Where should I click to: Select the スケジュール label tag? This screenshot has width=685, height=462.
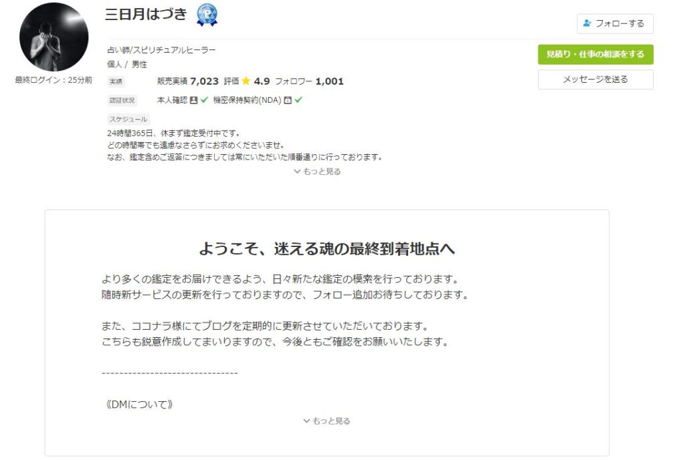click(128, 119)
